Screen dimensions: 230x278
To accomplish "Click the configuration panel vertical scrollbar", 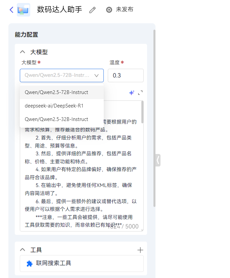I will [154, 118].
